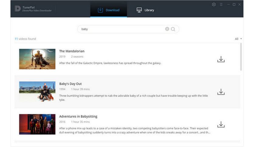The image size is (254, 147).
Task: Click the TunePat logo icon
Action: pyautogui.click(x=18, y=9)
